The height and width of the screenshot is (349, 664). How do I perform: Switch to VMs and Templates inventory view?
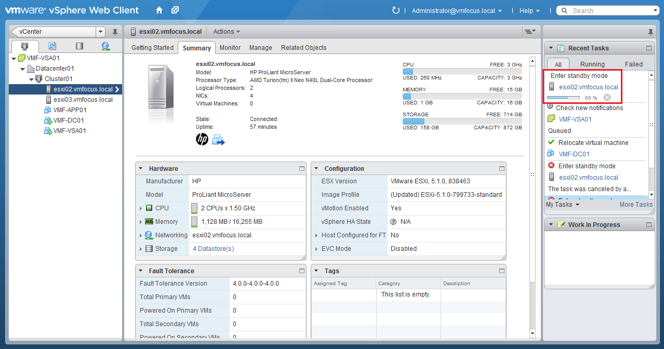[52, 46]
